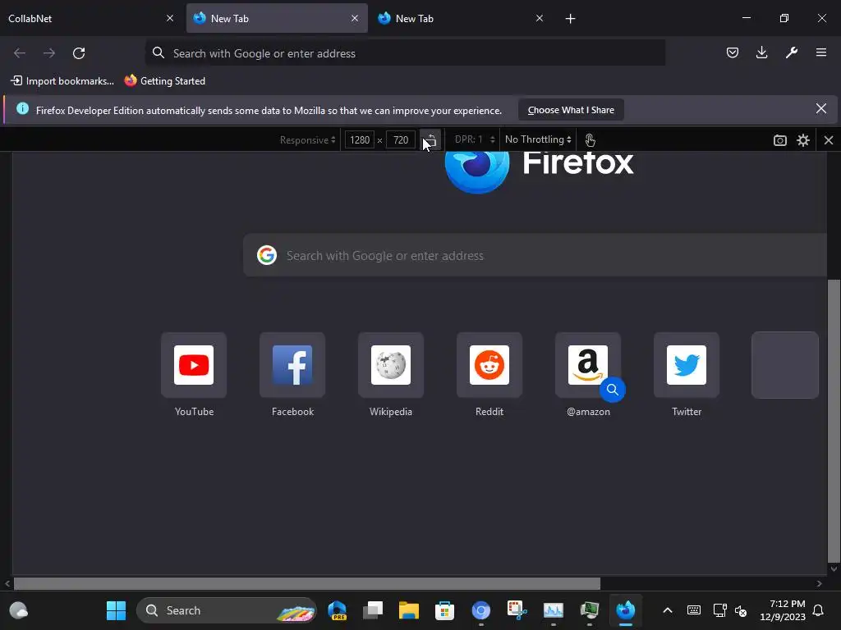Open clock and date 7:12 PM

point(783,610)
